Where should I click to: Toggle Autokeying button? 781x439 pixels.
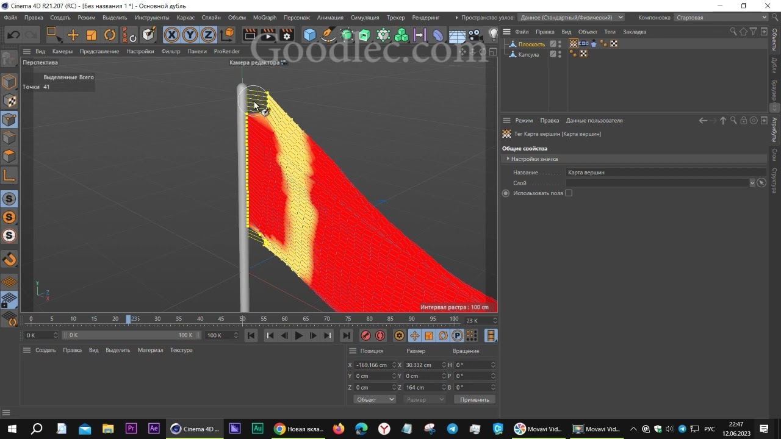point(380,335)
